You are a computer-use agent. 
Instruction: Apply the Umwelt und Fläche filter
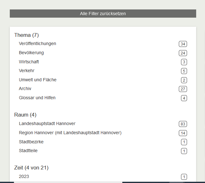click(x=38, y=80)
